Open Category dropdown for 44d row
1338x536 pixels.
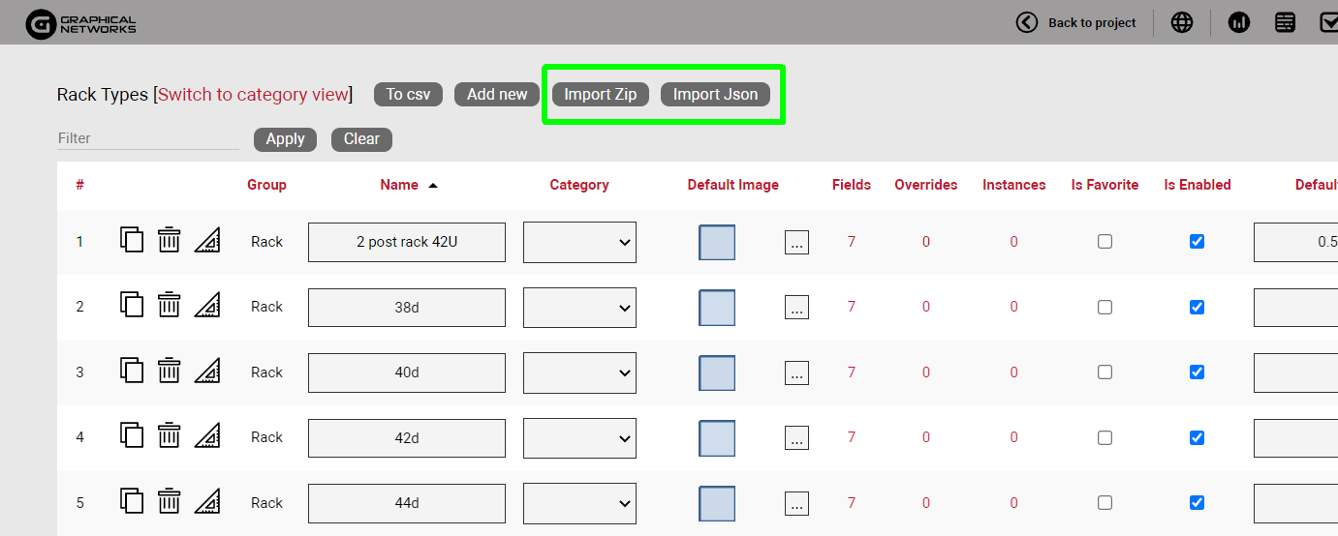pos(579,503)
